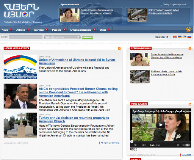
Task: Open header thumbnail of damaged building
Action: (x=137, y=15)
